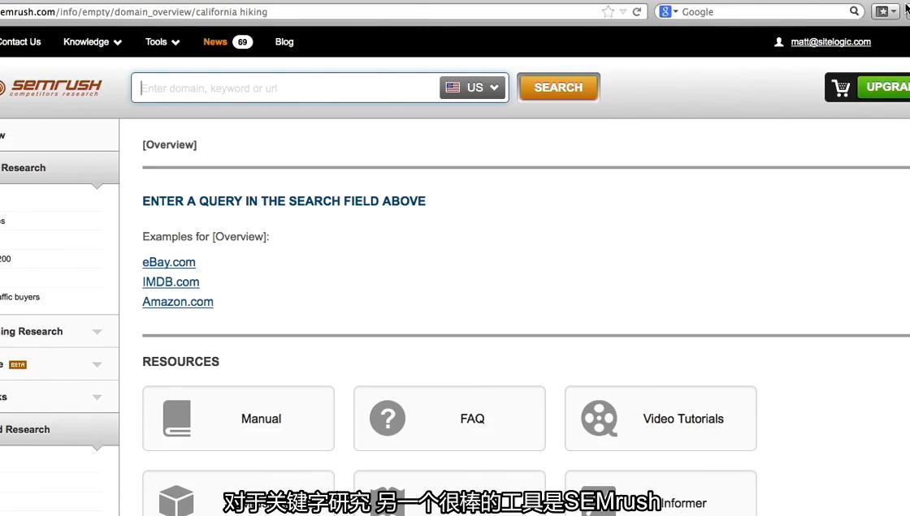The width and height of the screenshot is (910, 516).
Task: Click the Video Tutorials film reel icon
Action: (599, 418)
